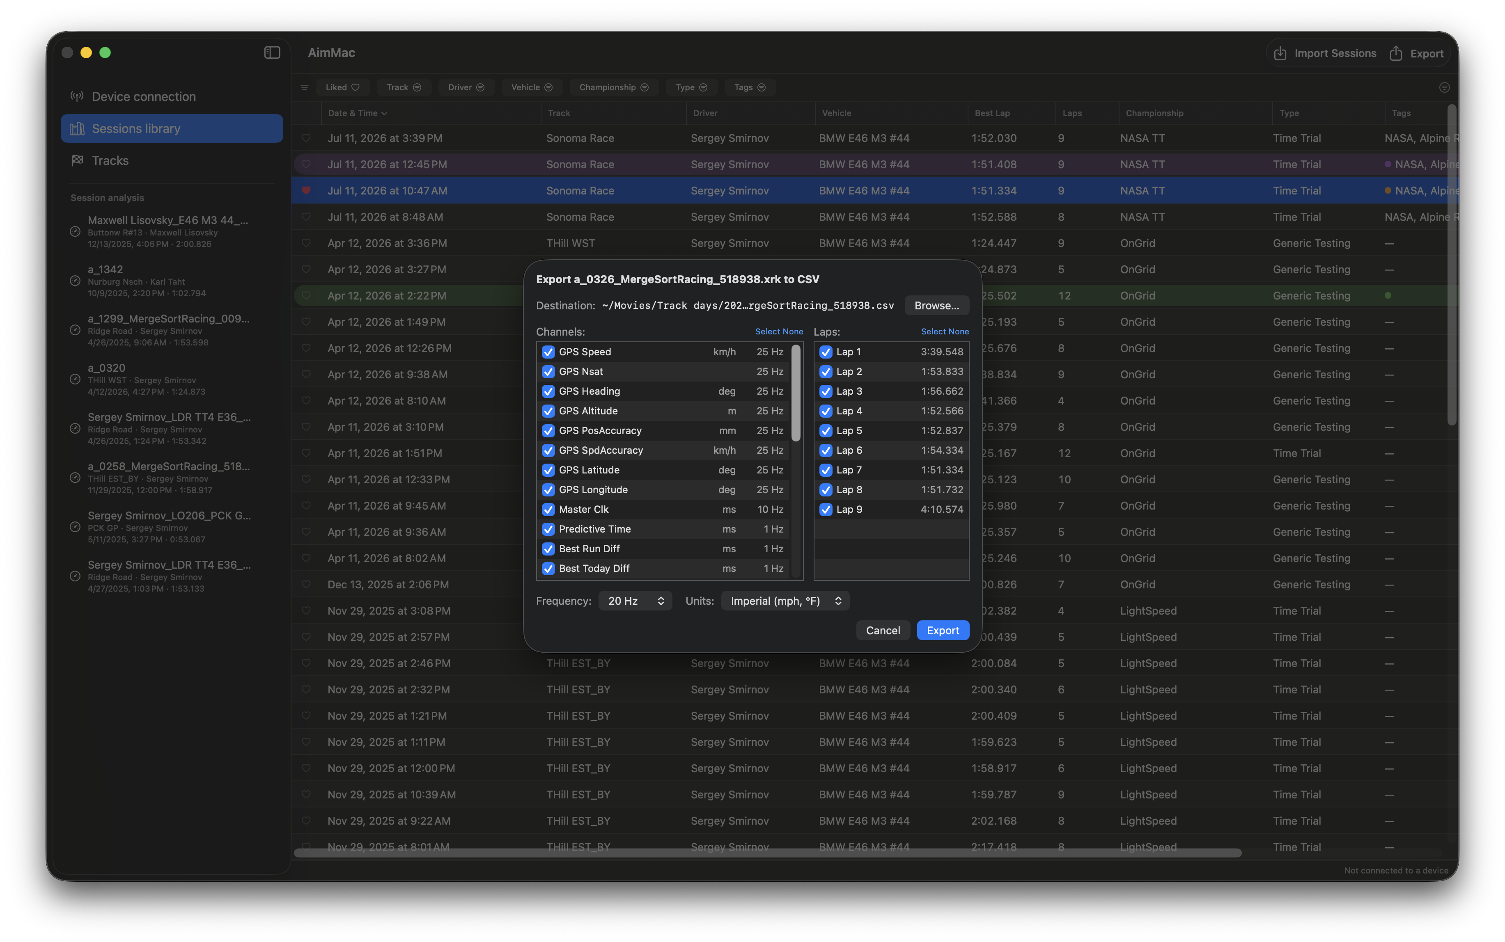
Task: Click the gauge icon beside a_1342 analysis
Action: [x=75, y=281]
